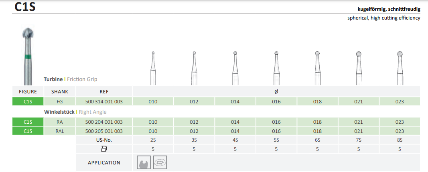Click size 021 in the FG row
Viewport: 428px width, 172px height.
click(359, 101)
